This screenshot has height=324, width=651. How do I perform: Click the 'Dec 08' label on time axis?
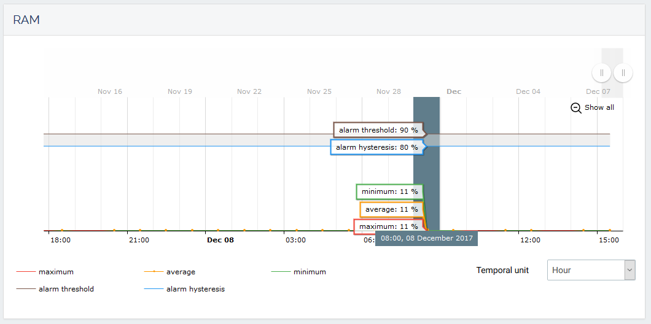point(220,240)
